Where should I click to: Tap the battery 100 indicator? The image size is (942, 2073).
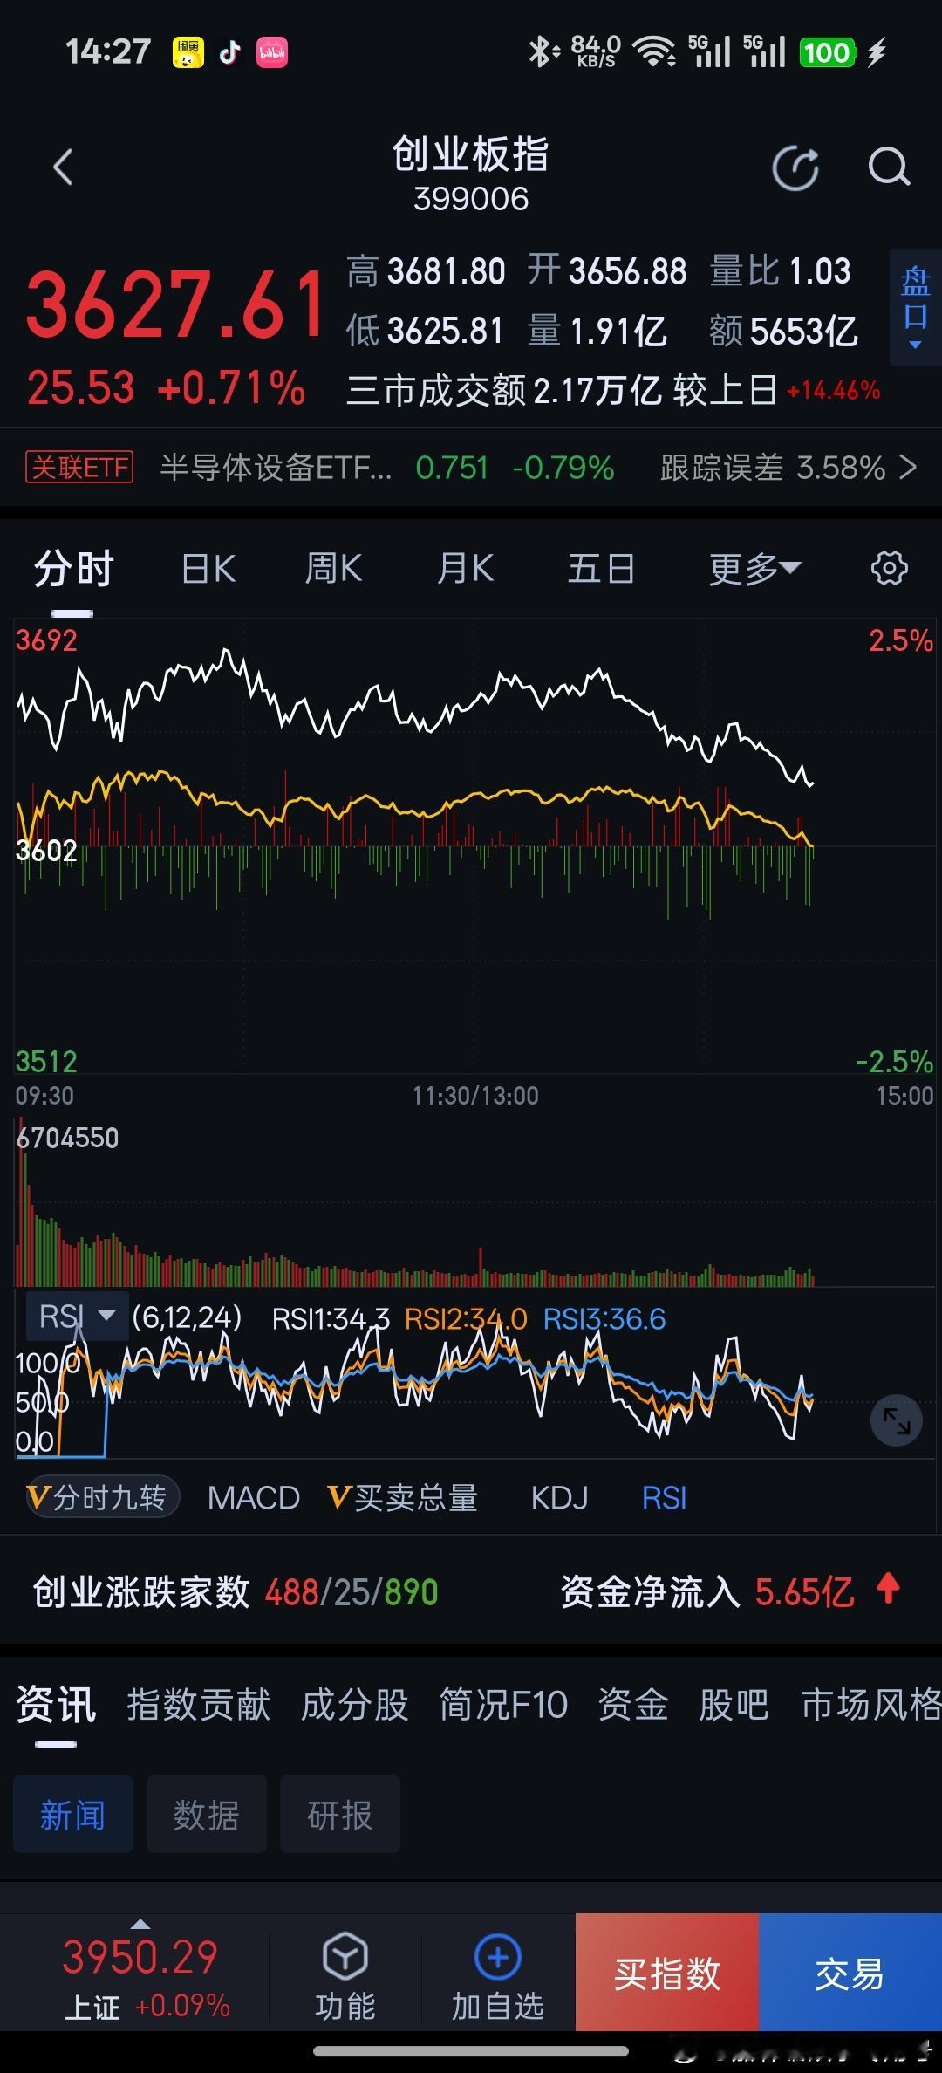(x=828, y=52)
